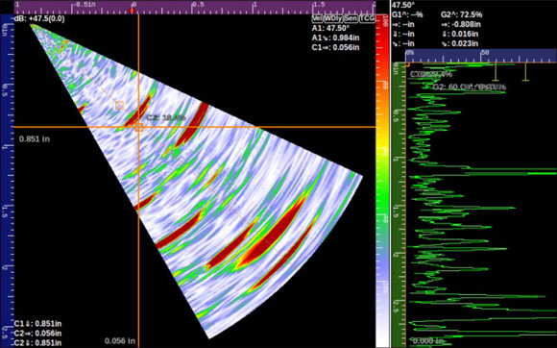Image resolution: width=557 pixels, height=348 pixels.
Task: Click the purple horizontal index ruler
Action: point(195,7)
